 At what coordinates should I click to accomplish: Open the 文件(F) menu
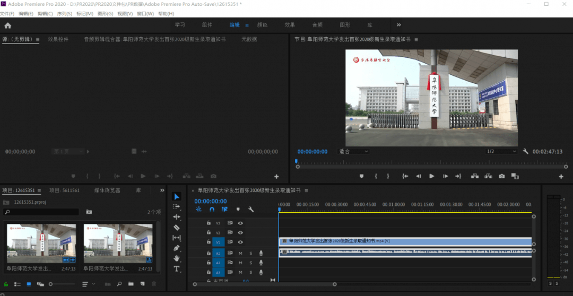[7, 13]
